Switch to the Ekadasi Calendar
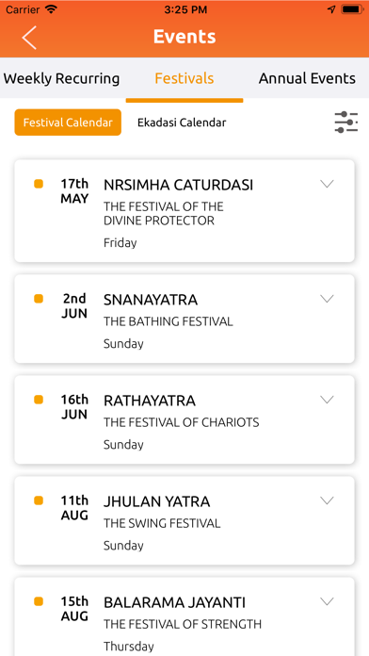The height and width of the screenshot is (656, 369). point(182,123)
